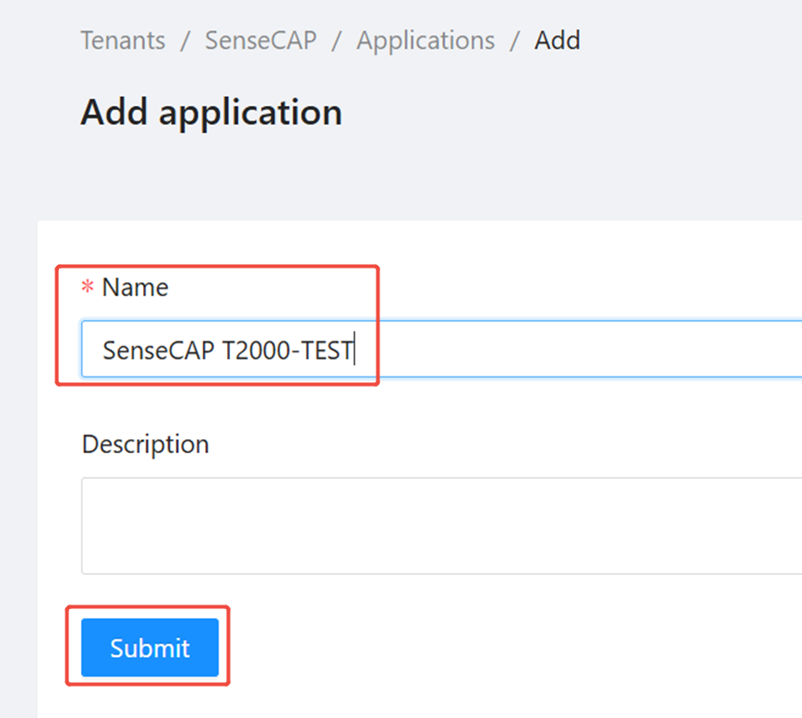Click the Name field label
This screenshot has width=802, height=718.
135,287
